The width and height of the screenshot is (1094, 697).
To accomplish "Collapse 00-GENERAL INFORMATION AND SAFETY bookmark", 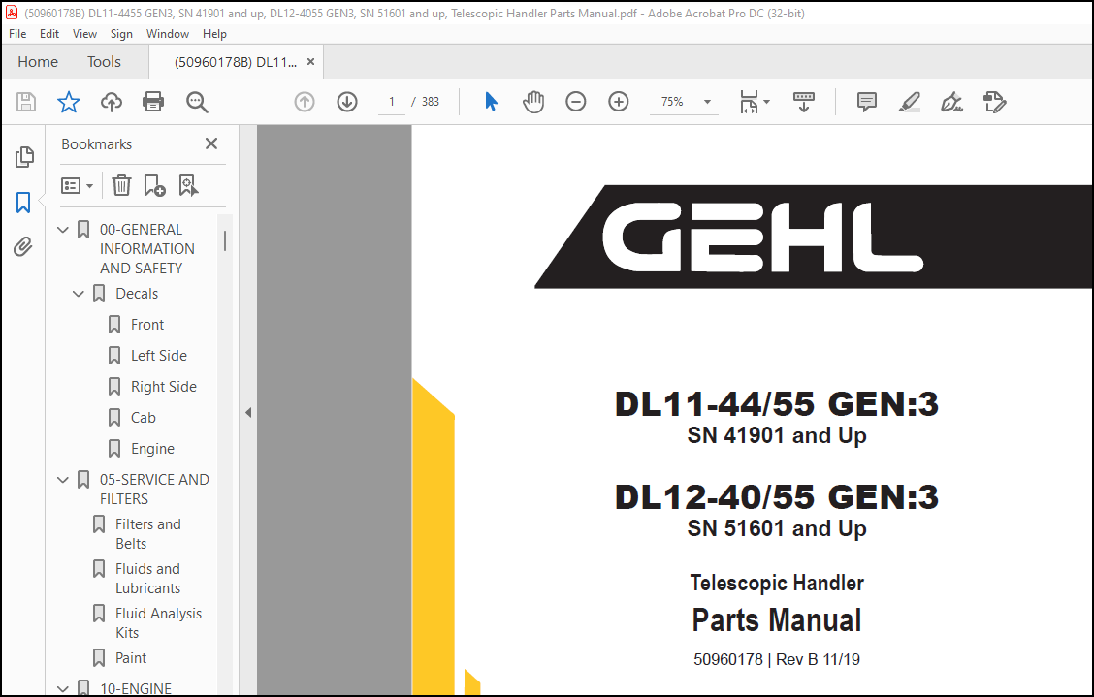I will coord(63,230).
